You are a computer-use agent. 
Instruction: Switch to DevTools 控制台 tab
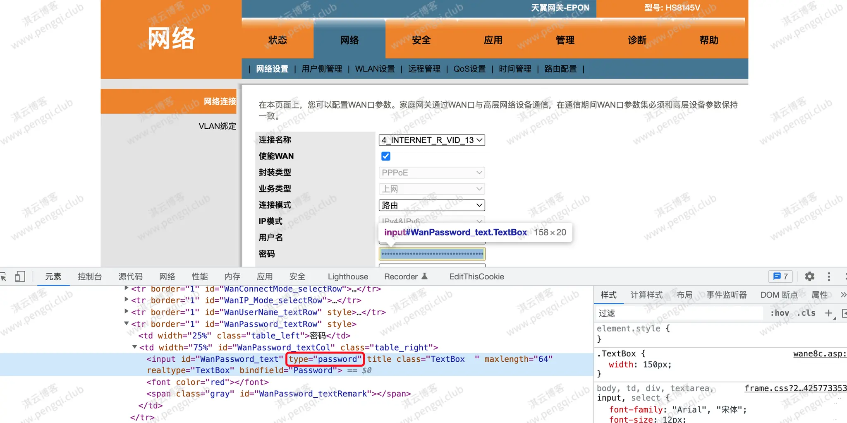click(x=90, y=276)
